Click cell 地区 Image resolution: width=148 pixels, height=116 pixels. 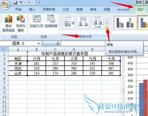click(18, 59)
